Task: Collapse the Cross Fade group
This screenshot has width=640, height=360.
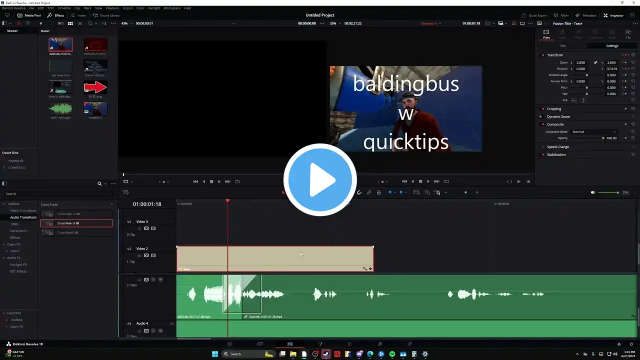Action: pyautogui.click(x=111, y=204)
